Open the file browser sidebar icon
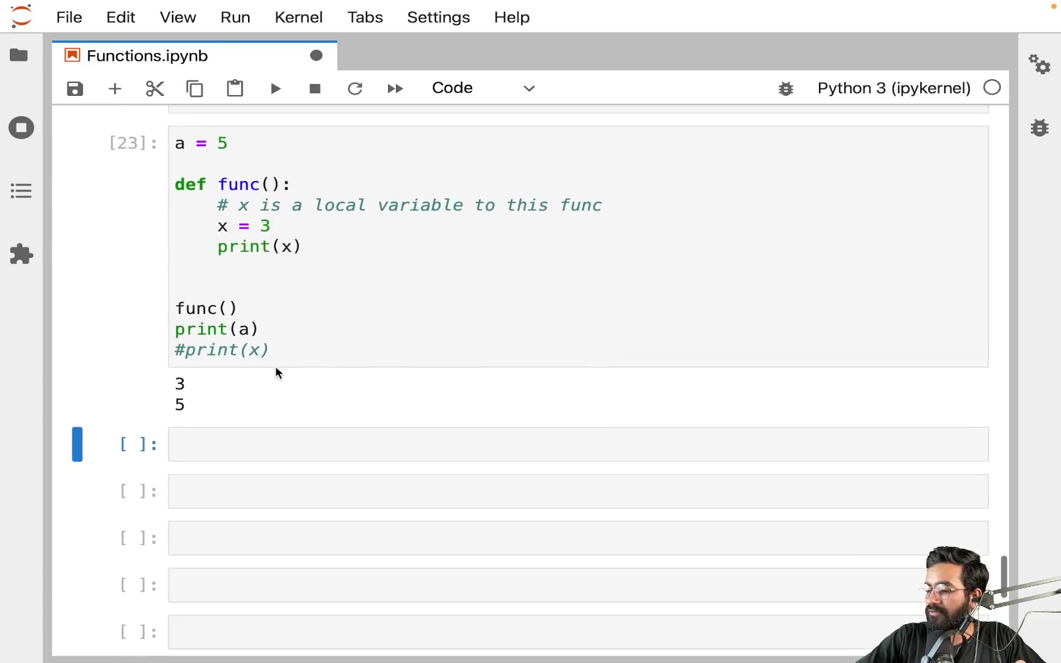Image resolution: width=1061 pixels, height=663 pixels. [x=19, y=55]
